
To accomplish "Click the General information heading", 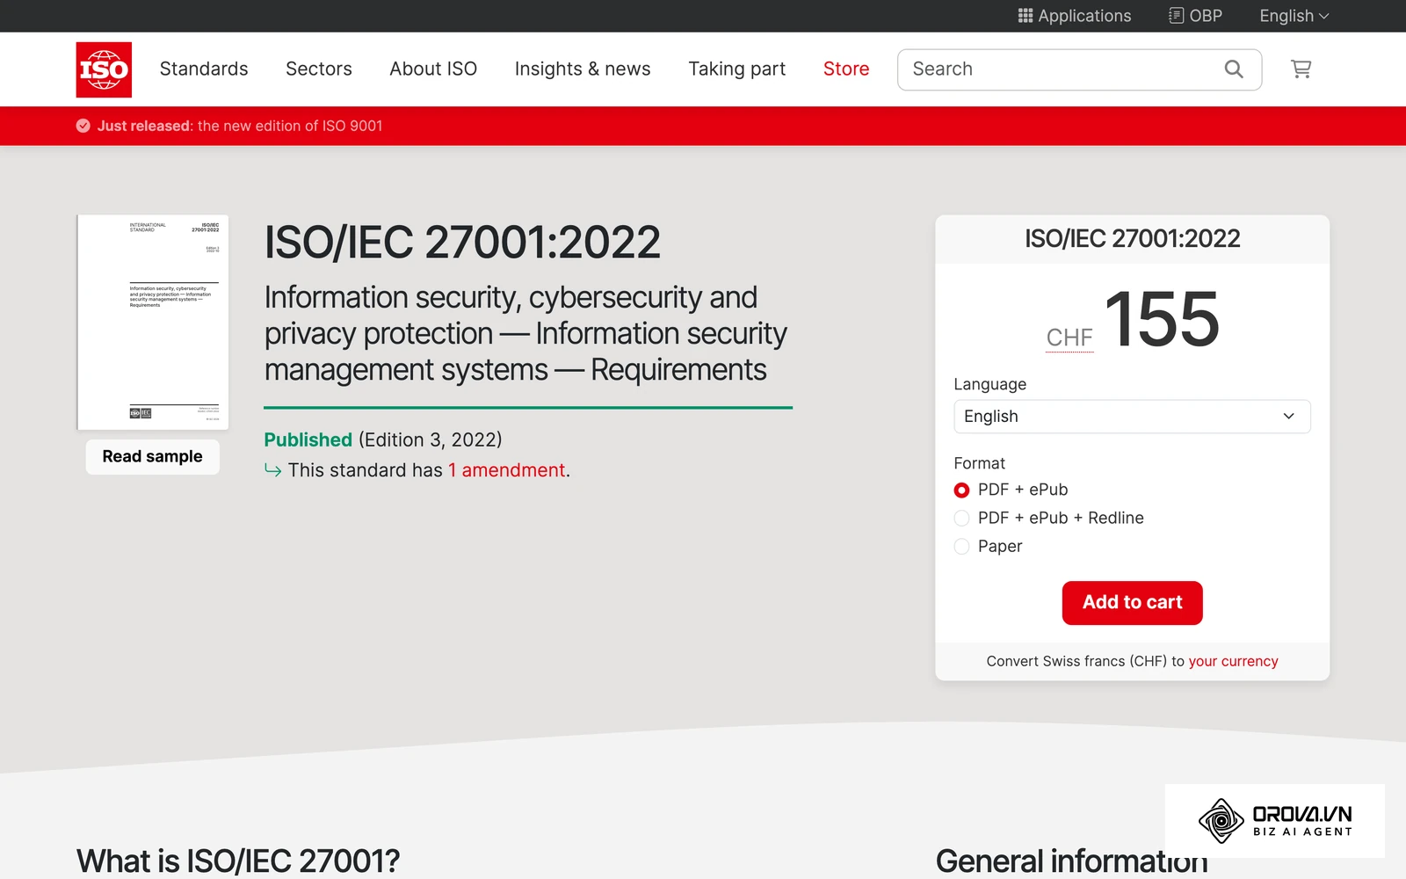I will point(1072,861).
